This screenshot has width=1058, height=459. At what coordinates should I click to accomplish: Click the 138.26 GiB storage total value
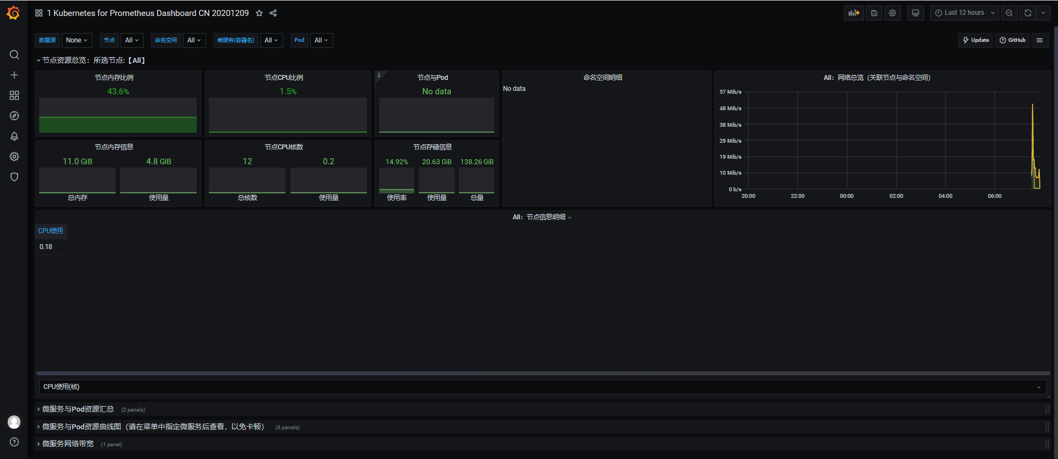(x=477, y=162)
